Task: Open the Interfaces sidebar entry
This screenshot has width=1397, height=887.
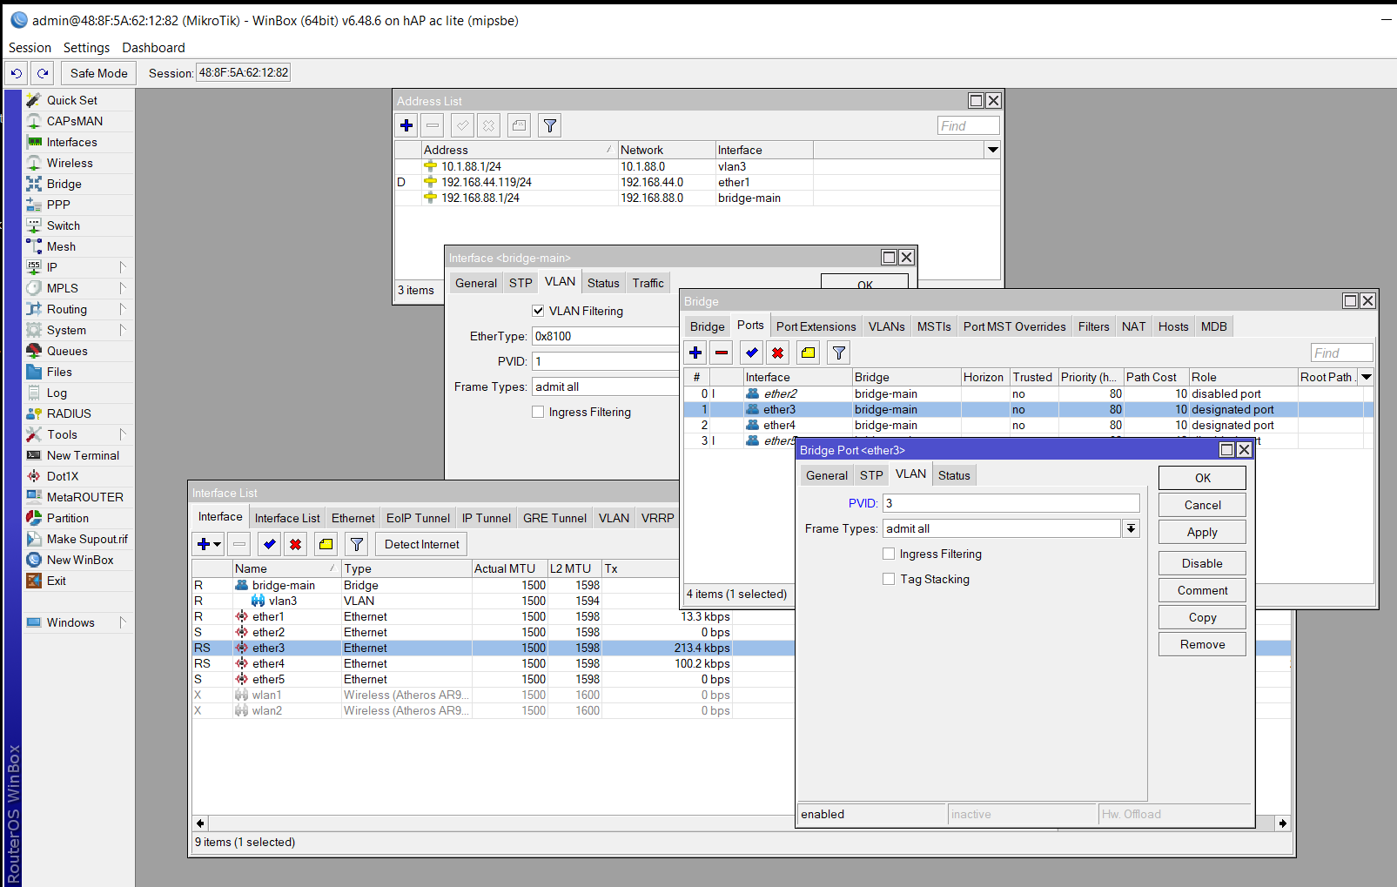Action: pos(72,142)
